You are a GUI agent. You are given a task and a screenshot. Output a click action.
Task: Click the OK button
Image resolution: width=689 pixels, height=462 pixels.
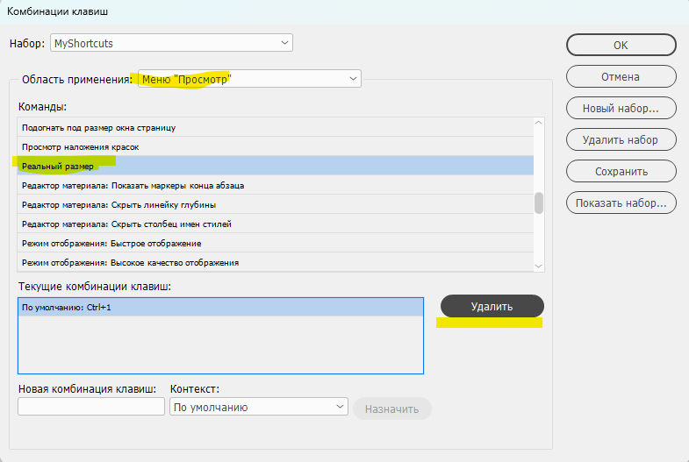pos(621,46)
